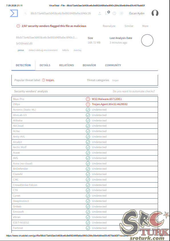This screenshot has width=170, height=241.
Task: Click the Bkav Pro red alert icon
Action: [88, 99]
